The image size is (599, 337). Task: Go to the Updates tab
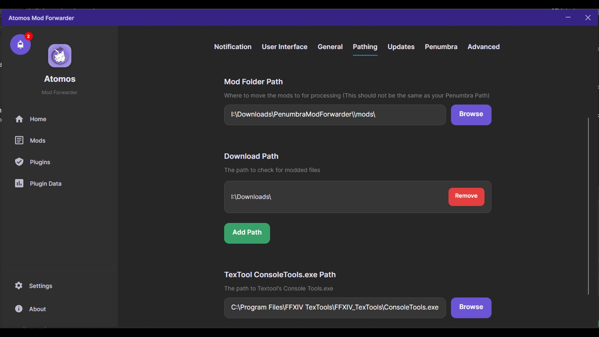pyautogui.click(x=401, y=47)
